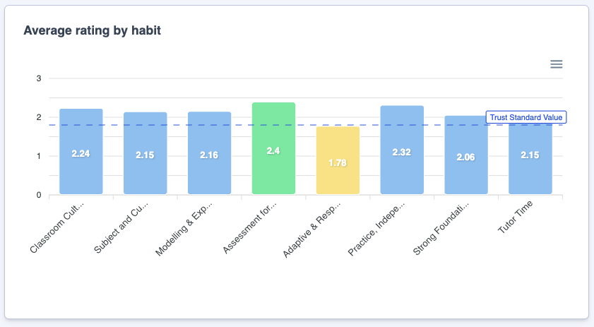Image resolution: width=594 pixels, height=327 pixels.
Task: Click the Classroom Culture bar (2.24)
Action: (81, 152)
